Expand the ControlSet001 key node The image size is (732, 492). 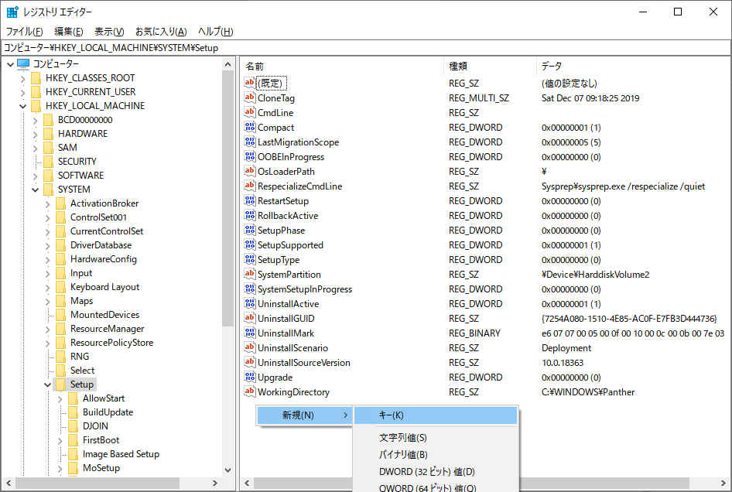click(48, 217)
